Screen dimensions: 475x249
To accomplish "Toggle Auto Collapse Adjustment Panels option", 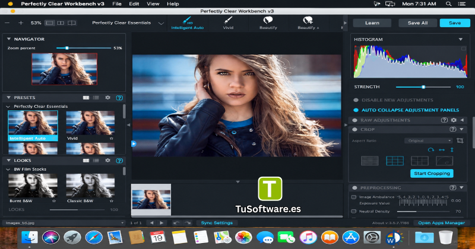I will pos(356,110).
